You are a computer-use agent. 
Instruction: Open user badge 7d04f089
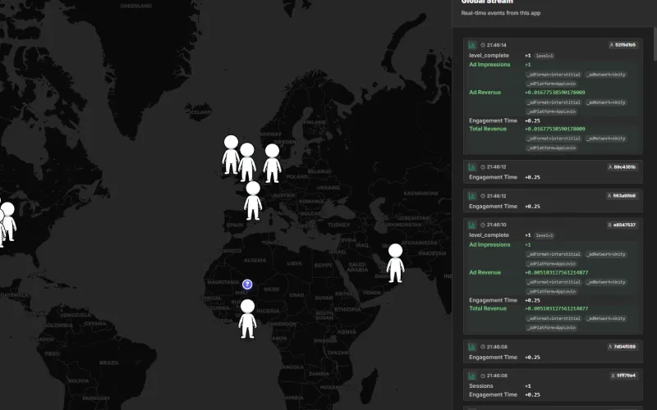coord(622,347)
